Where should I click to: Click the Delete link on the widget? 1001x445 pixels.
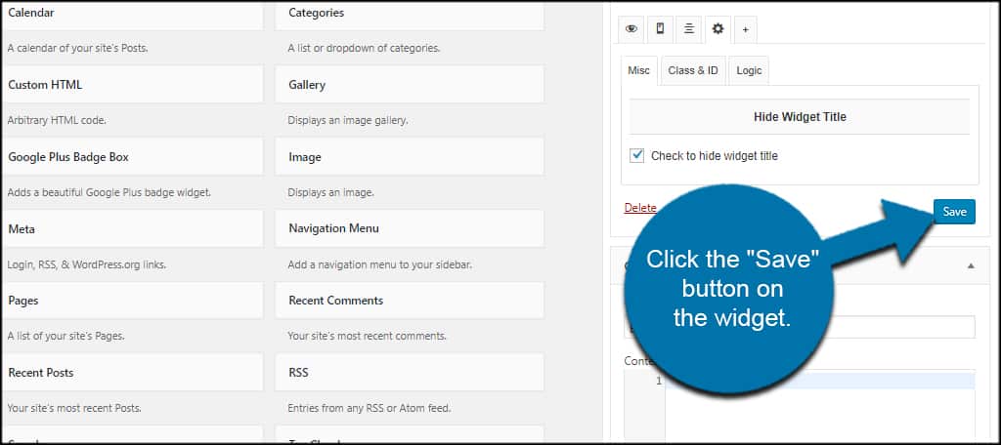pos(640,207)
